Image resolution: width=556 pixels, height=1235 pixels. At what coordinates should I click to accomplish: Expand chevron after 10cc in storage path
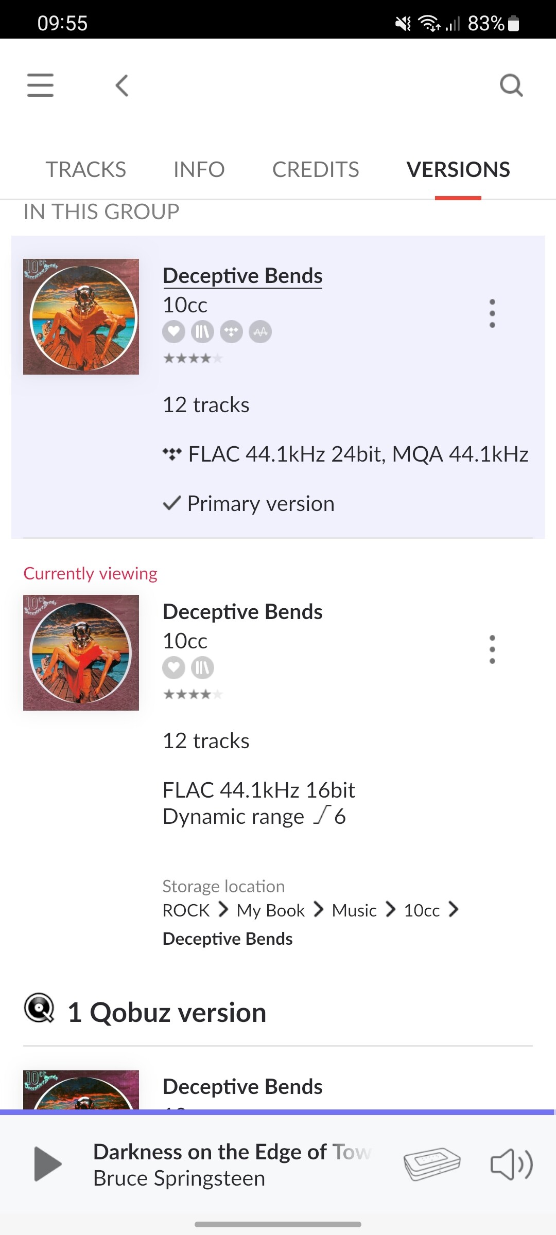tap(453, 909)
